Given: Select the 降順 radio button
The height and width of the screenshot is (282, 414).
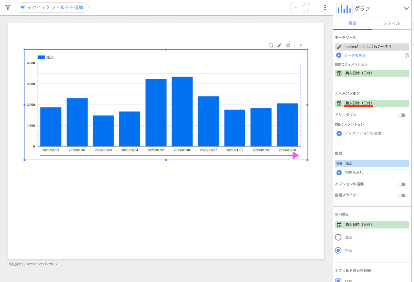Looking at the screenshot, I should pos(338,237).
